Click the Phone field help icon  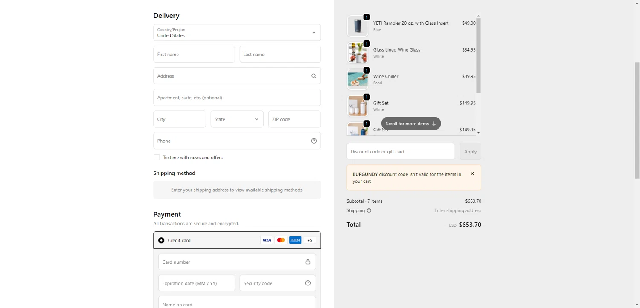tap(314, 141)
